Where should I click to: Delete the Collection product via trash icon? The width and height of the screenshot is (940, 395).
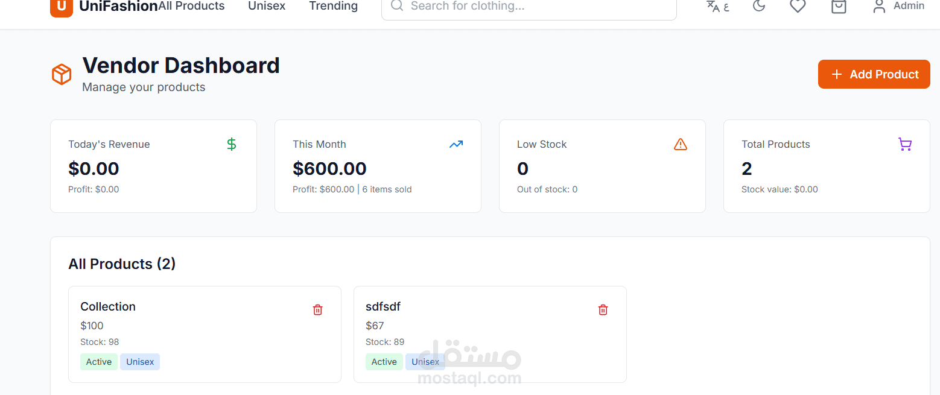(x=318, y=310)
